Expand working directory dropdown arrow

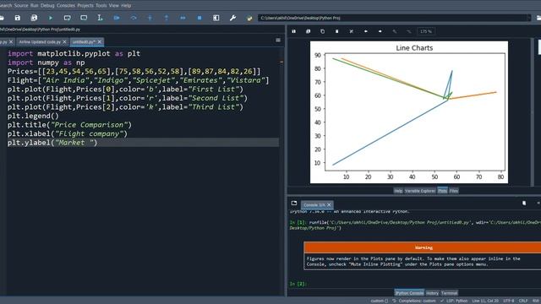point(528,18)
